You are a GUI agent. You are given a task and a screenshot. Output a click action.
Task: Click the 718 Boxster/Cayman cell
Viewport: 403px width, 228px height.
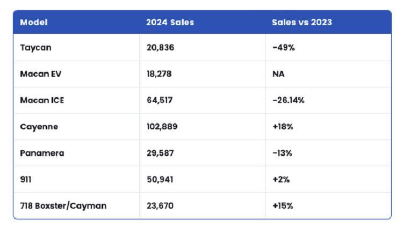[x=63, y=205]
